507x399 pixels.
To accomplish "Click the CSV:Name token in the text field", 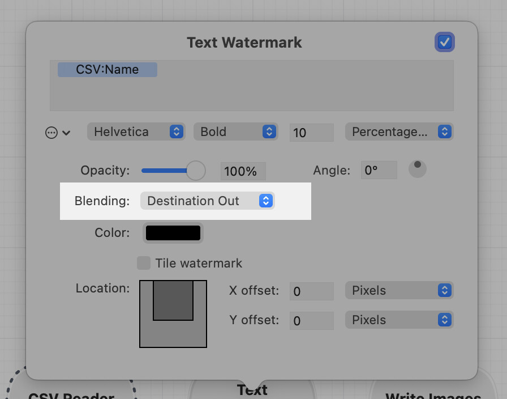I will click(108, 70).
